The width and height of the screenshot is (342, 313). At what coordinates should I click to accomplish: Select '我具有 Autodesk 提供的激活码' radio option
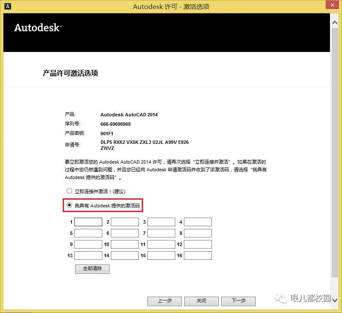pos(69,205)
